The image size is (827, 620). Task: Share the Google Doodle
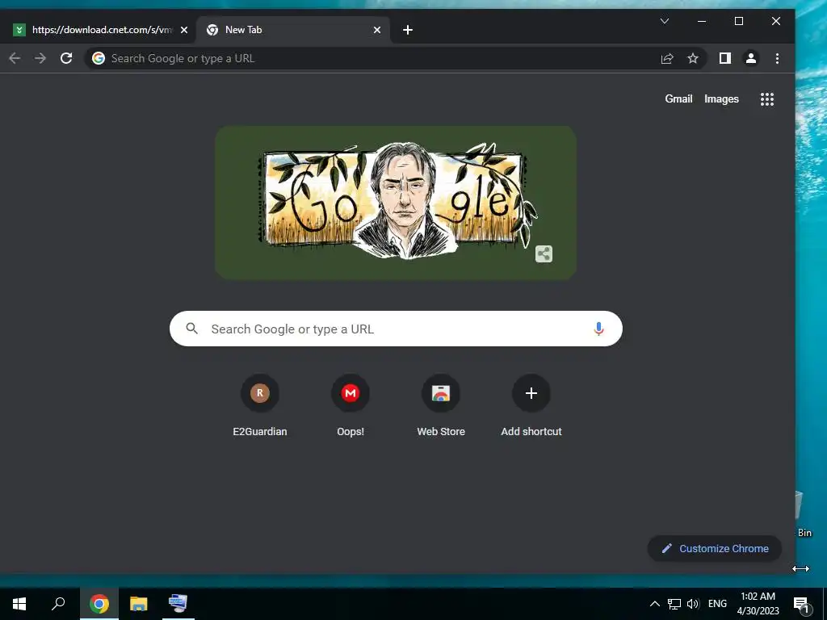(x=544, y=254)
